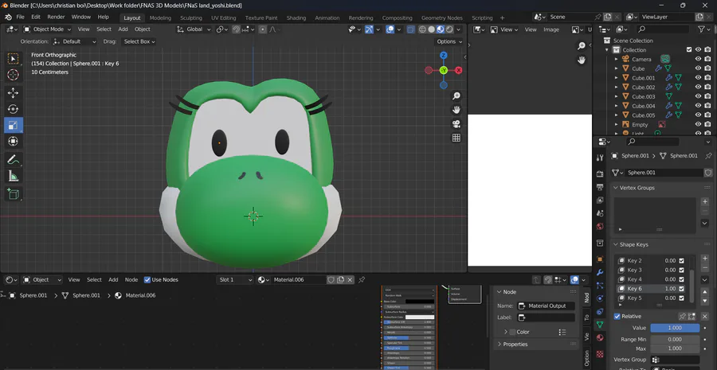Open the Orientation Default dropdown
The height and width of the screenshot is (370, 717).
coord(75,41)
